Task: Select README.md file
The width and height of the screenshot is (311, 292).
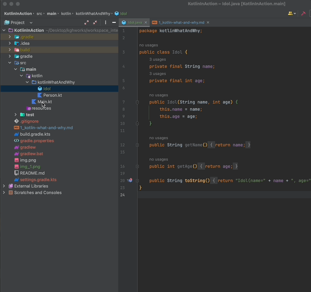Action: [x=32, y=173]
